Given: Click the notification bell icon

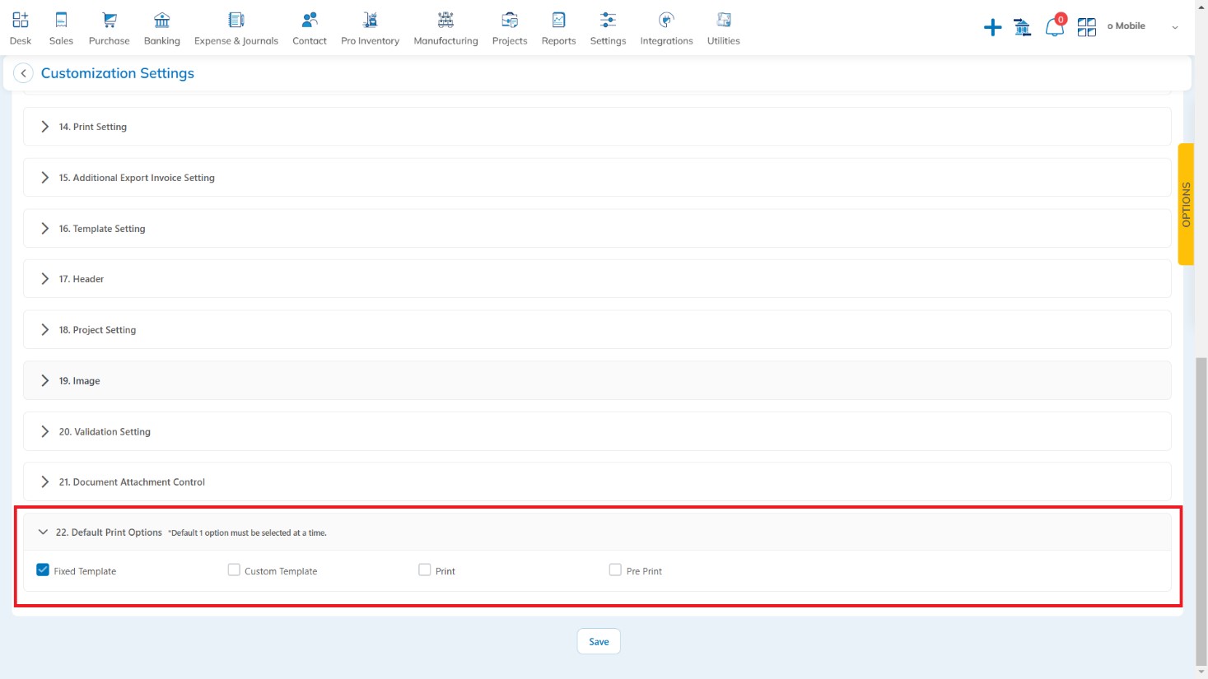Looking at the screenshot, I should (x=1054, y=27).
